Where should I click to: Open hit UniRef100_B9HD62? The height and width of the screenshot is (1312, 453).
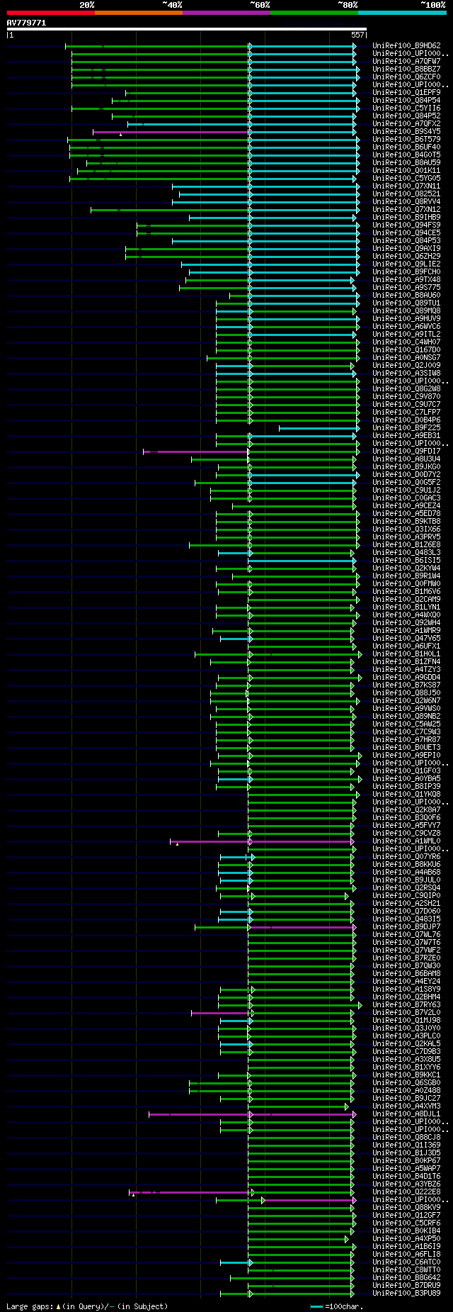click(406, 46)
